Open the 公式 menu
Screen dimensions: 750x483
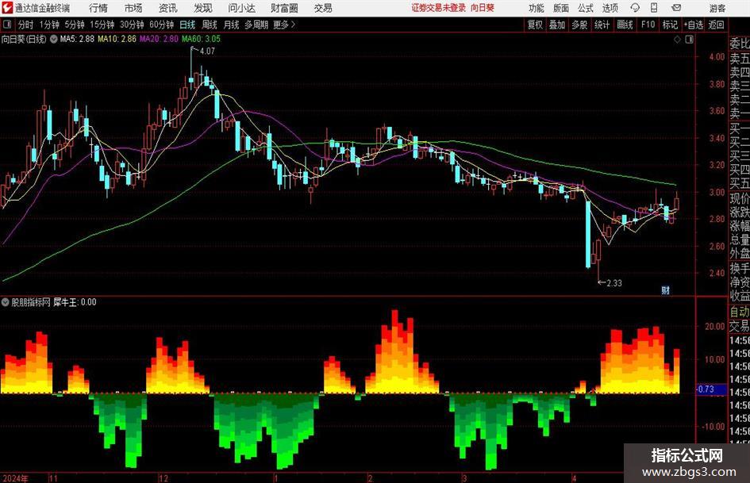(586, 8)
